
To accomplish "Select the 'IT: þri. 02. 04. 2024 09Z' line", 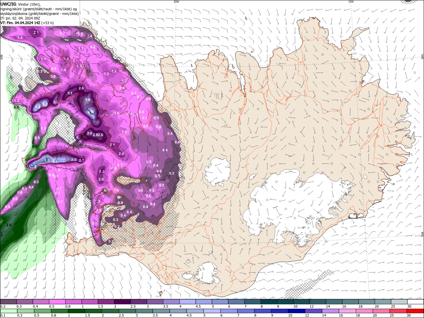I will click(x=20, y=18).
